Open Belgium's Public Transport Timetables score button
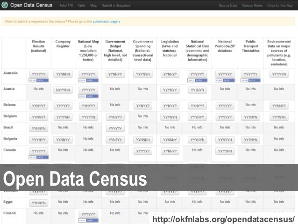298x224 pixels. point(250,117)
